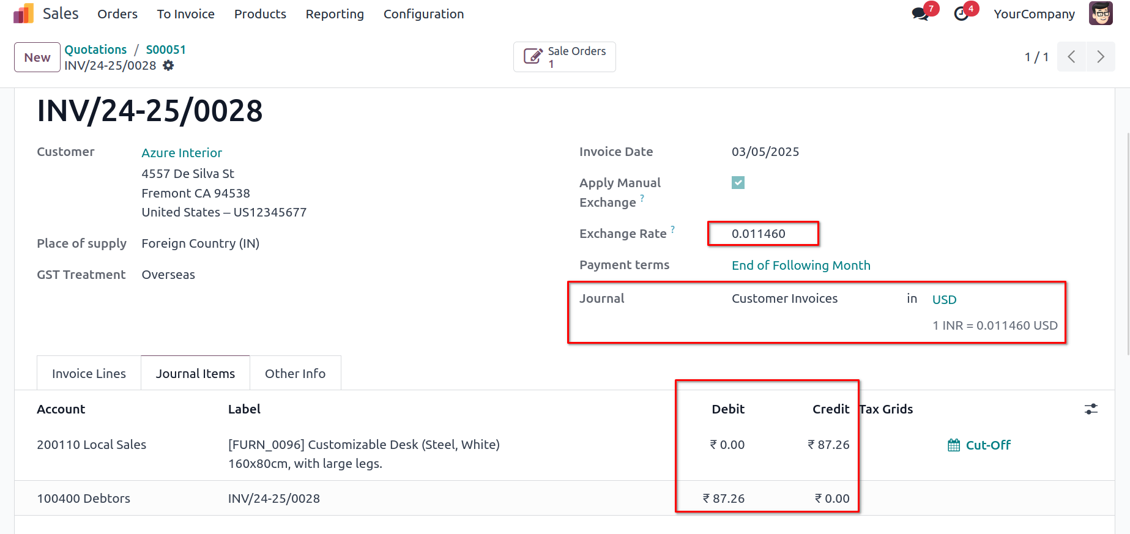Open the Azure Interior customer link
Image resolution: width=1130 pixels, height=534 pixels.
(x=182, y=153)
